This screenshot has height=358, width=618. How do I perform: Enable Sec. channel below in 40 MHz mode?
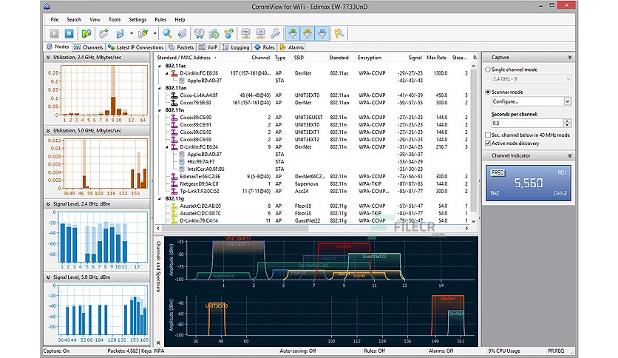488,135
